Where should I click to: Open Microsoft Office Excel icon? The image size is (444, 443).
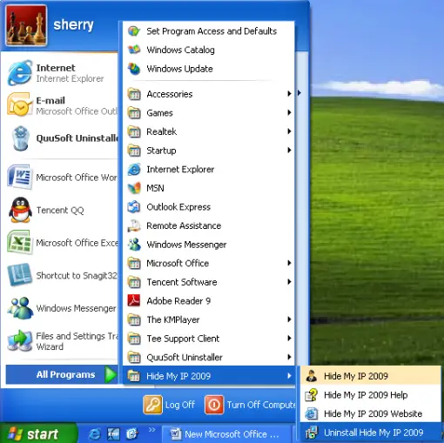click(x=19, y=242)
